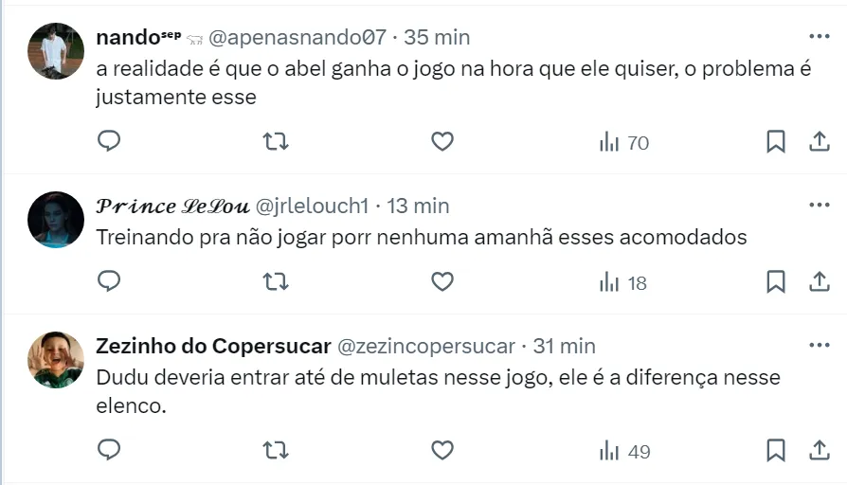Open more options on Zezinho's tweet

(x=819, y=345)
